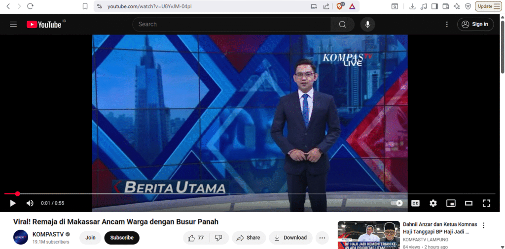Click the Join button

click(x=91, y=238)
